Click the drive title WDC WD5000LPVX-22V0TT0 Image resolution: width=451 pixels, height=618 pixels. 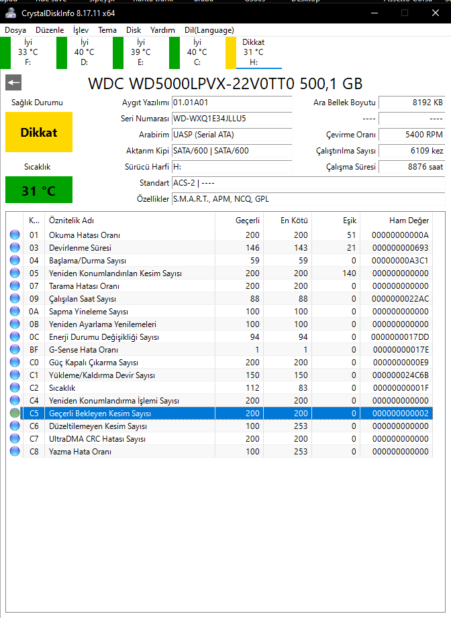pos(191,84)
